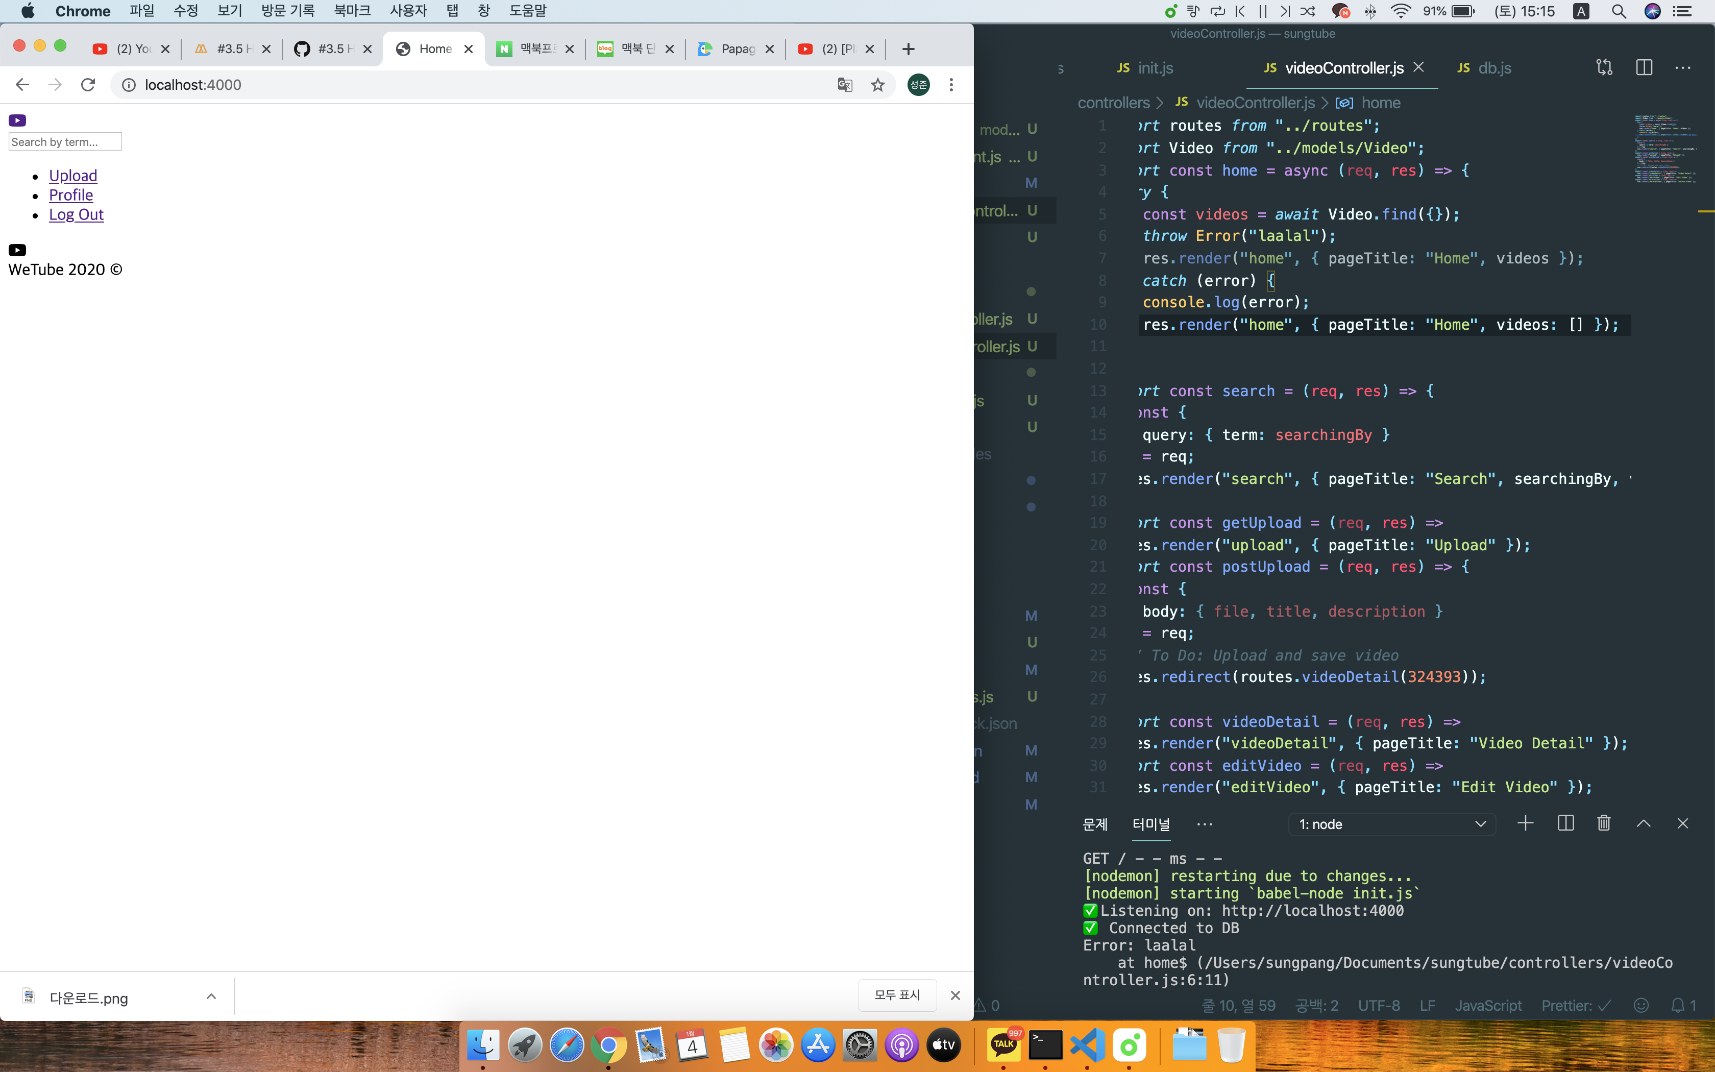Click the controllers breadcrumb above the code
Viewport: 1715px width, 1072px height.
[x=1114, y=102]
